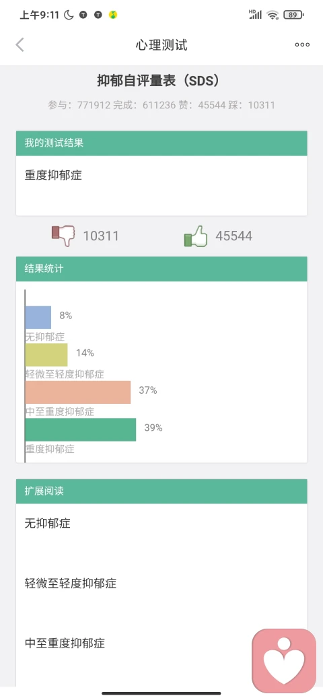Image resolution: width=323 pixels, height=700 pixels.
Task: Tap the 结果统计 section header
Action: (161, 269)
